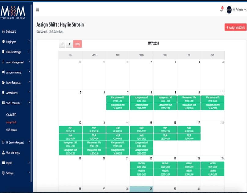Click the admin profile avatar
The image size is (247, 193).
[229, 10]
